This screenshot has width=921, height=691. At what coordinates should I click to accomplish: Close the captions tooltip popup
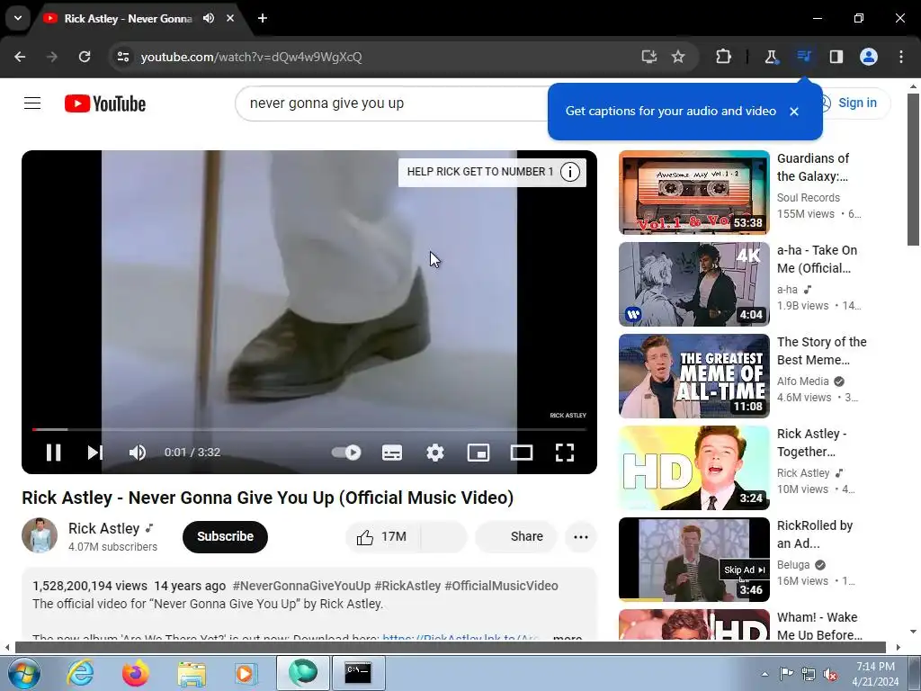(794, 111)
